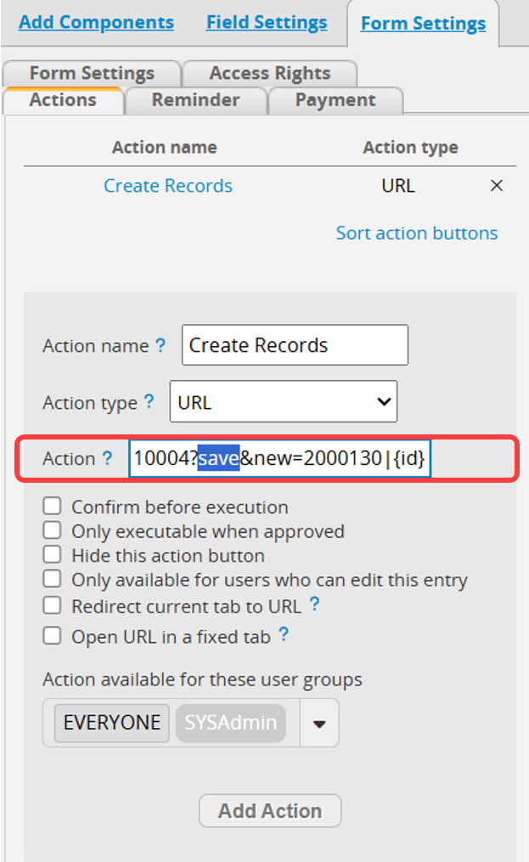Enable Only executable when approved
This screenshot has height=862, width=529.
(53, 530)
